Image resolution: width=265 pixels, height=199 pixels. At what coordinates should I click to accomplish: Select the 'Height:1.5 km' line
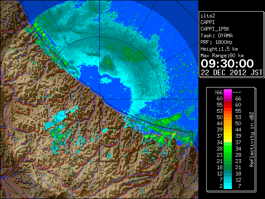pos(219,49)
